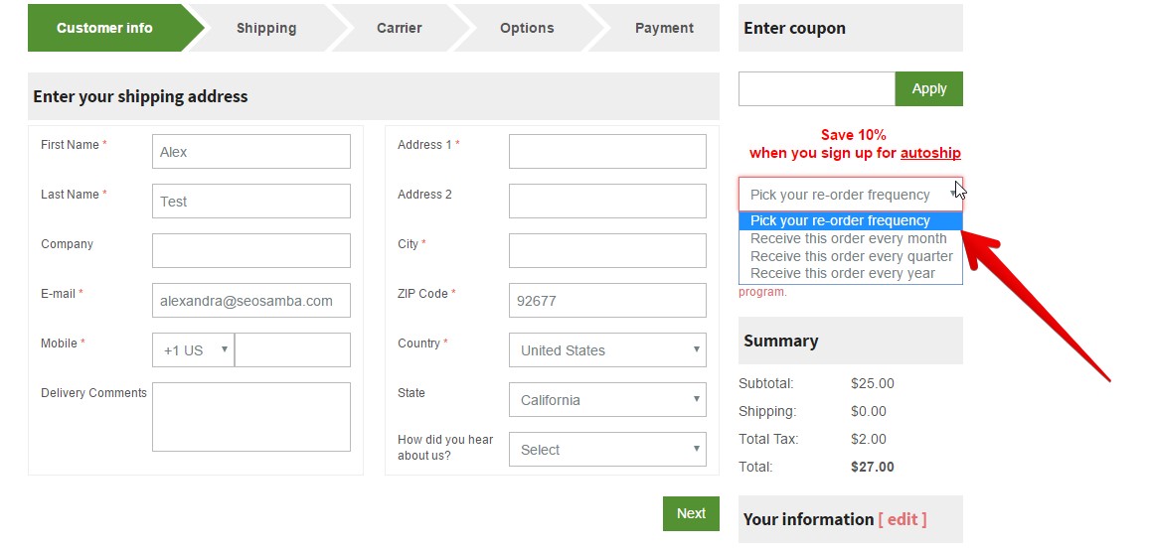Screen dimensions: 1150x550
Task: Follow the autoship link
Action: click(x=930, y=153)
